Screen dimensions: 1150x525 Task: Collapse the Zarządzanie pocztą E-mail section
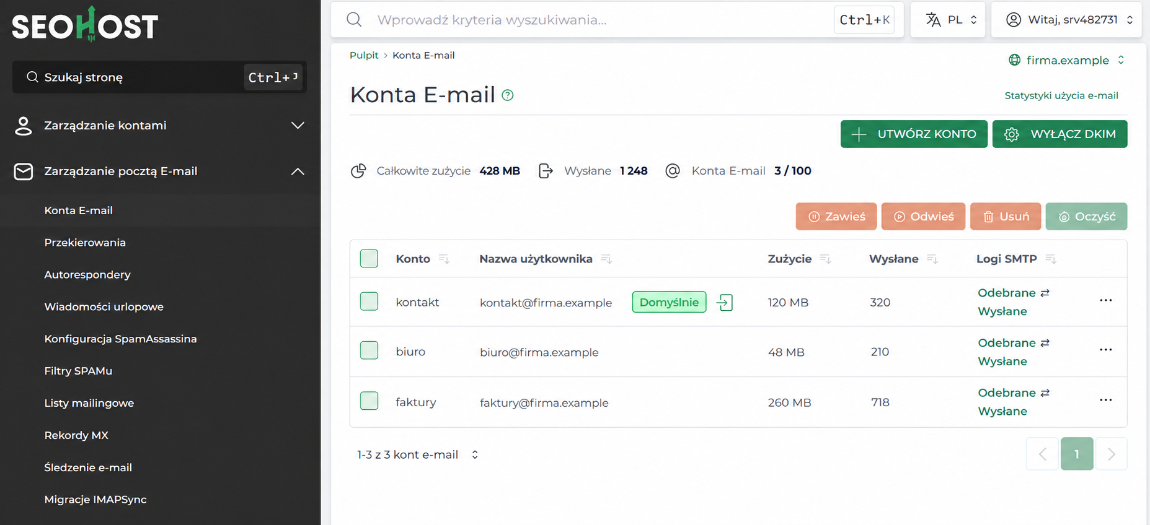pyautogui.click(x=160, y=171)
